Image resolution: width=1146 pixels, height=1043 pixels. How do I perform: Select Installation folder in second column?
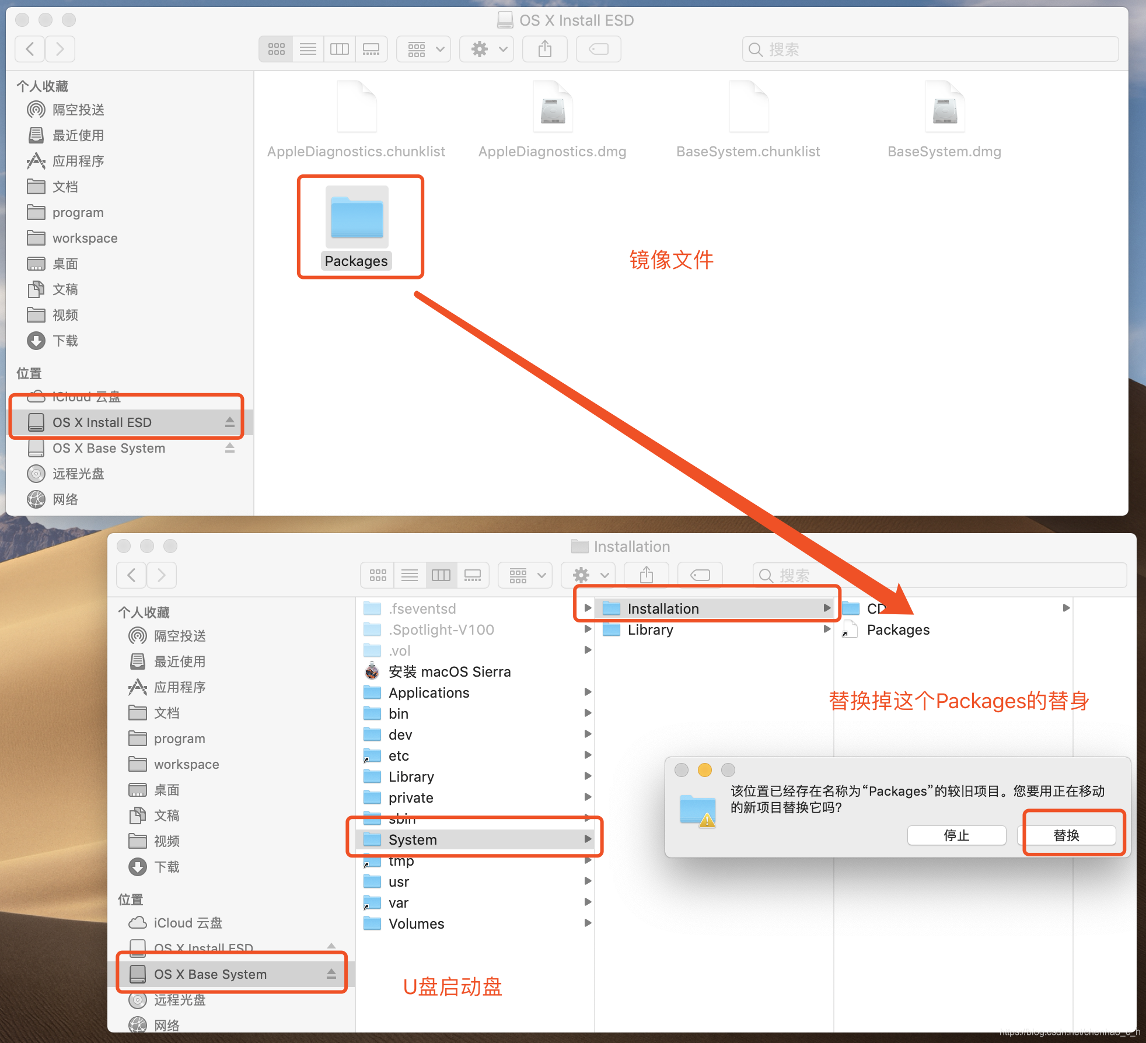pyautogui.click(x=715, y=608)
